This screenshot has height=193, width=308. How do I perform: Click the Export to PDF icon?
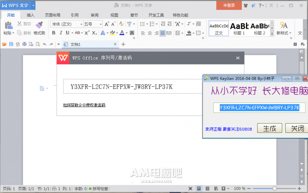click(x=18, y=44)
